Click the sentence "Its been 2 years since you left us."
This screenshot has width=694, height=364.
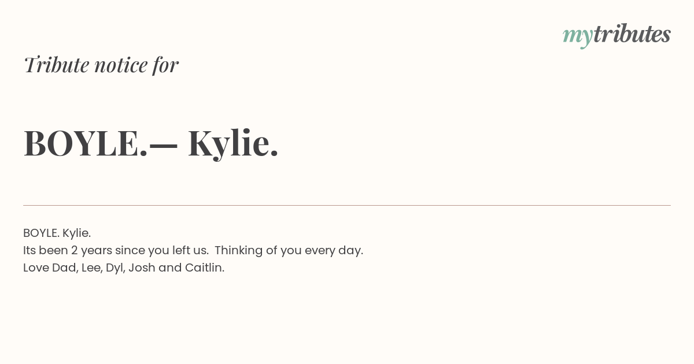(116, 250)
